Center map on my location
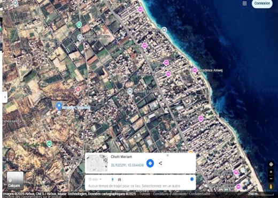Screen dimensions: 278x198 coord(271,164)
